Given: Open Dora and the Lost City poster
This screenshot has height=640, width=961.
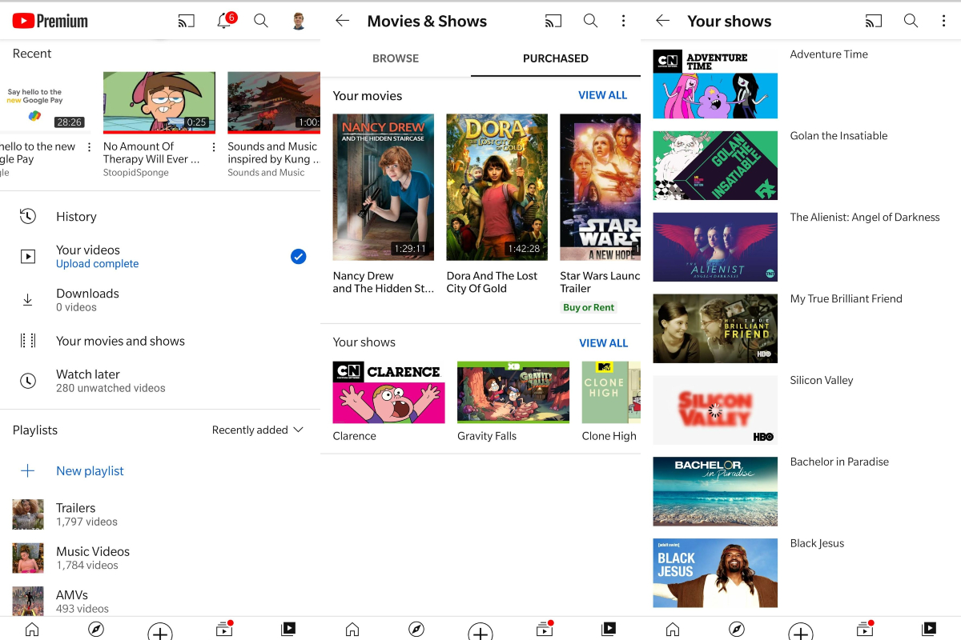Looking at the screenshot, I should click(497, 187).
